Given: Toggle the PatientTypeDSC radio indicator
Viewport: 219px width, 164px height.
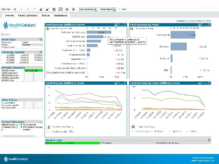Looking at the screenshot, I should click(x=33, y=108).
